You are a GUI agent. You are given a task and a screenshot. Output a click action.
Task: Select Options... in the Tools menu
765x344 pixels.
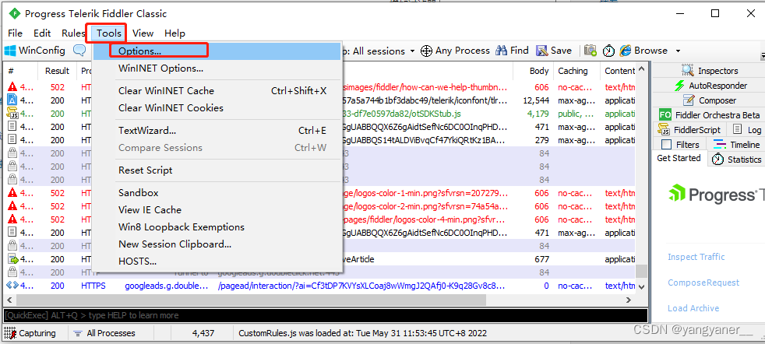217,51
